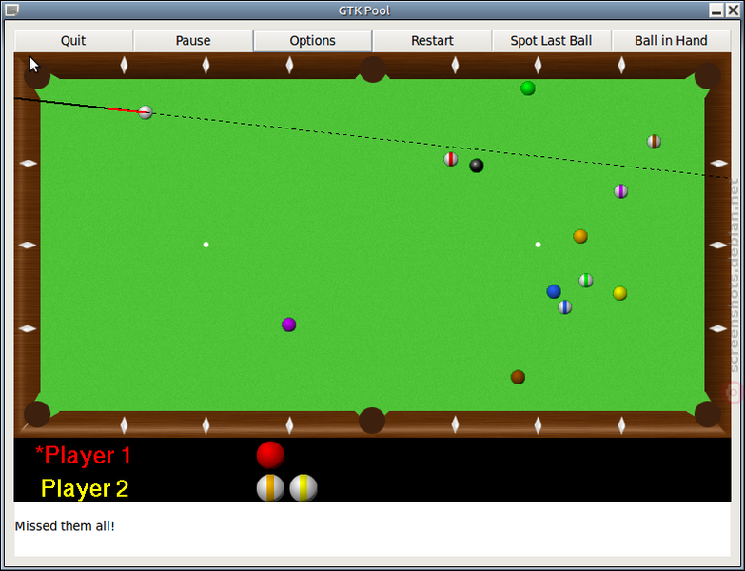Click the solid orange ball
The image size is (745, 571).
580,236
